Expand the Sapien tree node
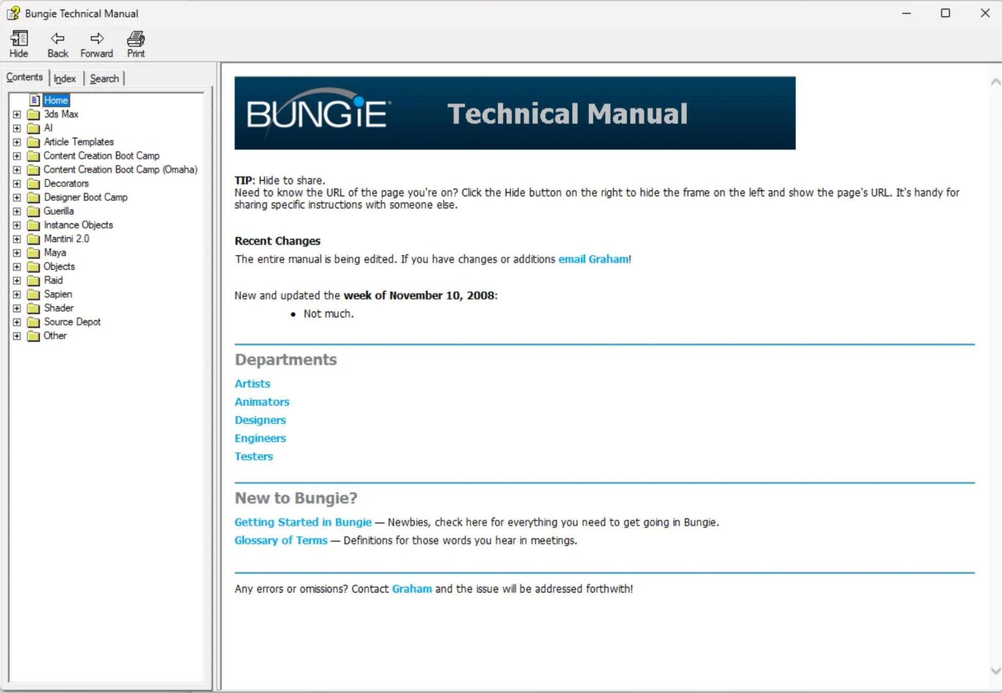The width and height of the screenshot is (1002, 693). pyautogui.click(x=17, y=294)
